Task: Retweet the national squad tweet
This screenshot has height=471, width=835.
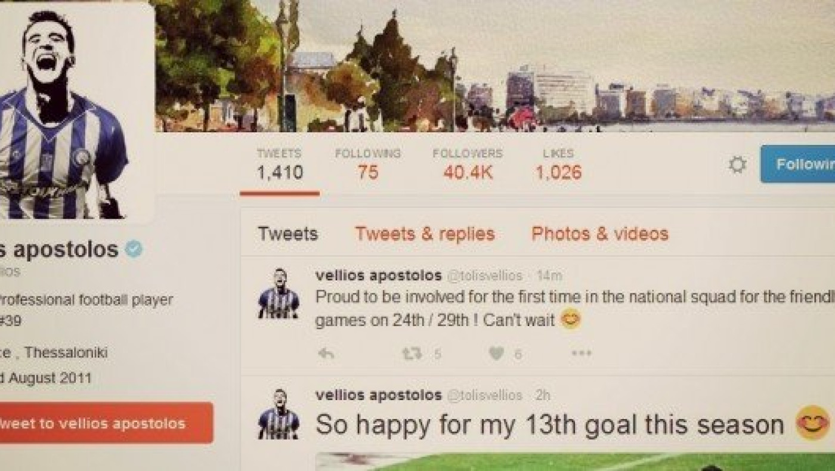Action: click(x=412, y=354)
